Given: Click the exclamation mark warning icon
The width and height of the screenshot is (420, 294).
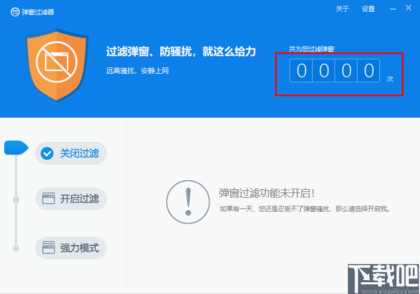Looking at the screenshot, I should tap(188, 202).
